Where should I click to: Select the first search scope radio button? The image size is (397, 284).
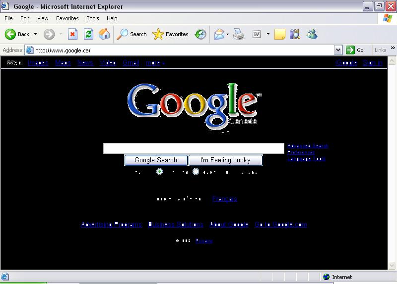click(x=159, y=172)
